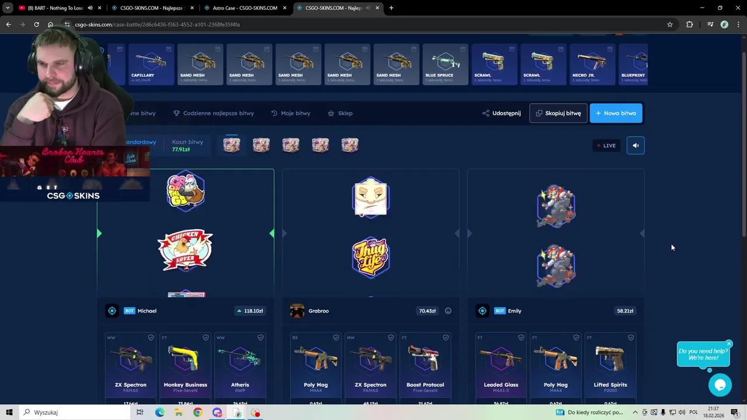Show hidden system tray icons
747x420 pixels.
(636, 412)
